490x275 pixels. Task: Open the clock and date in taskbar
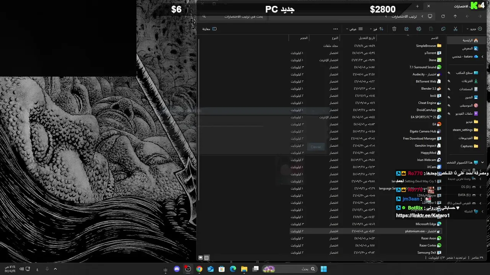[x=10, y=269]
